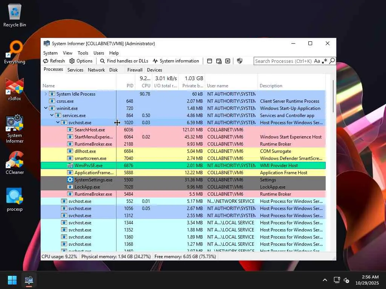Click the Find window and thread icon
The image size is (386, 289).
219,61
